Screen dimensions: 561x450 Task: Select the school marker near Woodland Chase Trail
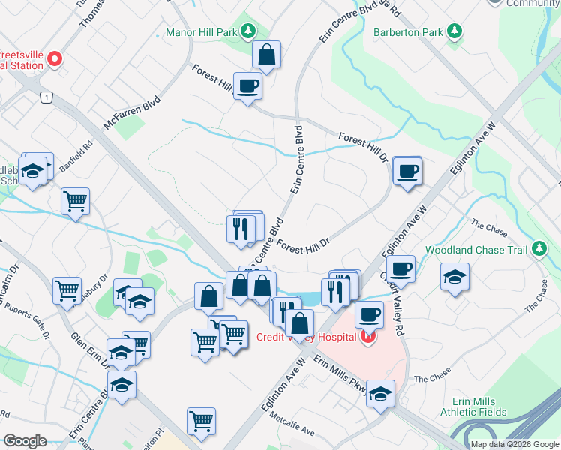454,277
